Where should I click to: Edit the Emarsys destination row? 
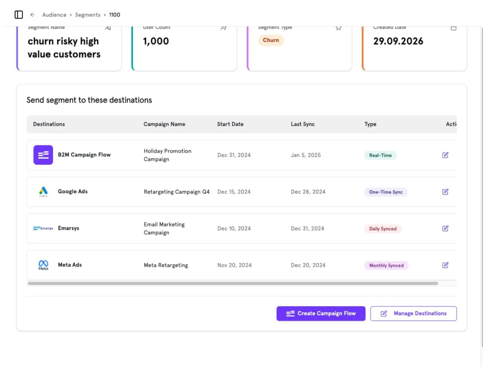[x=445, y=228]
